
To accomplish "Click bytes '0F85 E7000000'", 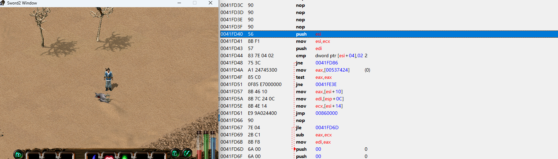I will 265,84.
